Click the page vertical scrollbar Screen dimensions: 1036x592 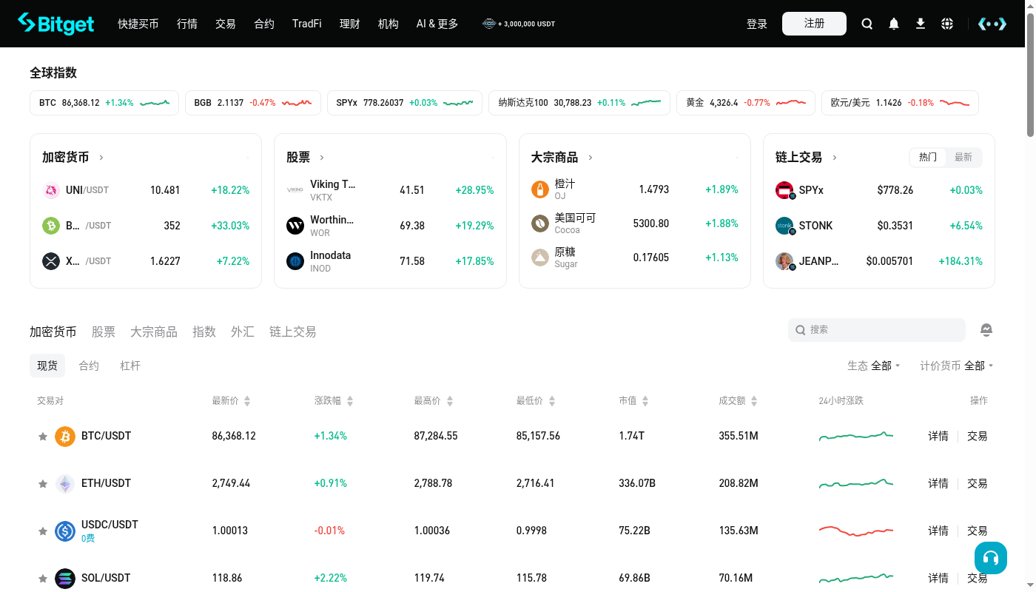pos(1031,74)
